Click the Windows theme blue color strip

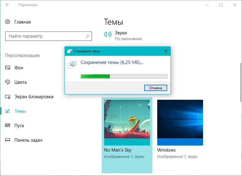(180, 142)
